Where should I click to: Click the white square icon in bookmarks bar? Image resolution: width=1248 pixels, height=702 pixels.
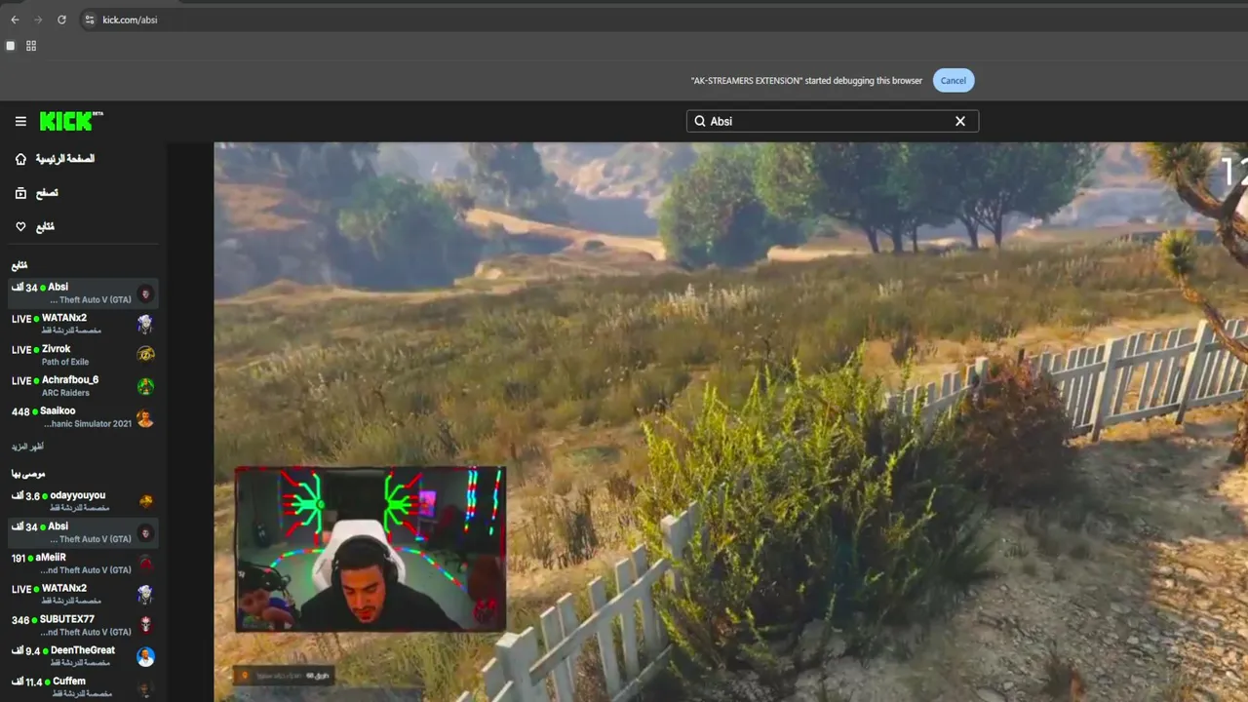pyautogui.click(x=11, y=46)
